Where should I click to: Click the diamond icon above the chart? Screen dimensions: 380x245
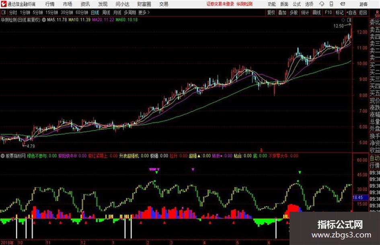[343, 20]
